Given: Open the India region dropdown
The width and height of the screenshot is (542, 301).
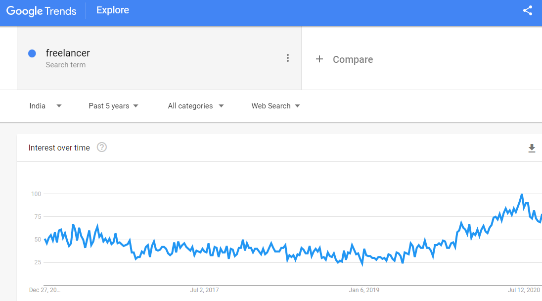Looking at the screenshot, I should pos(45,106).
